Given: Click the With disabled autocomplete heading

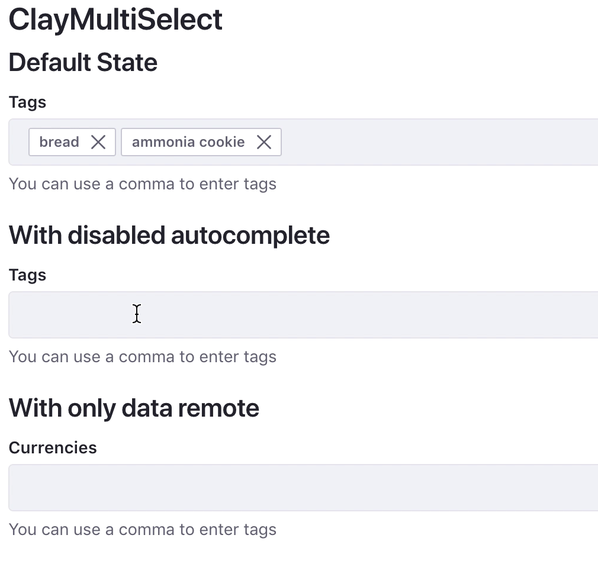Looking at the screenshot, I should (169, 235).
